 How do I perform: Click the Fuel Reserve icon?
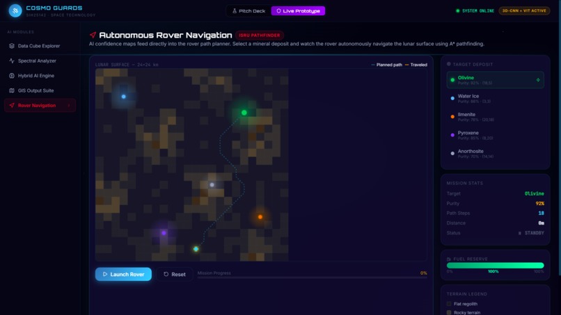[x=449, y=259]
